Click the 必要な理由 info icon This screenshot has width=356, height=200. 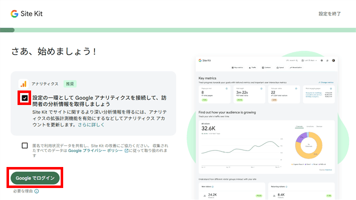tap(37, 191)
